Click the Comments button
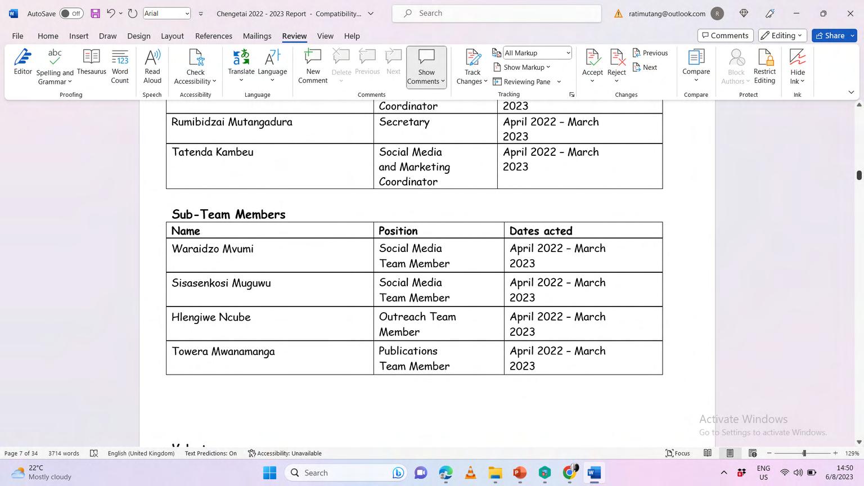 point(726,35)
